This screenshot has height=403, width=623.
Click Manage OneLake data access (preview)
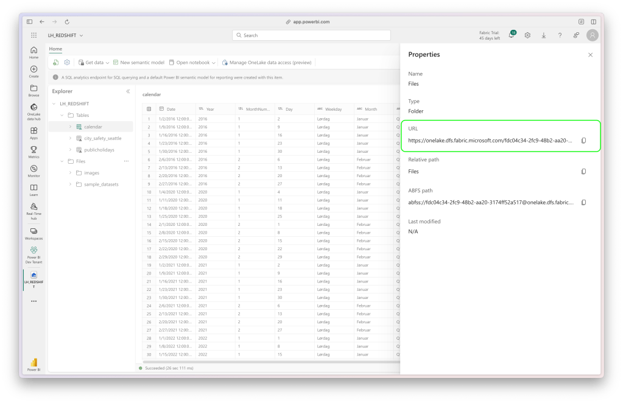tap(267, 63)
